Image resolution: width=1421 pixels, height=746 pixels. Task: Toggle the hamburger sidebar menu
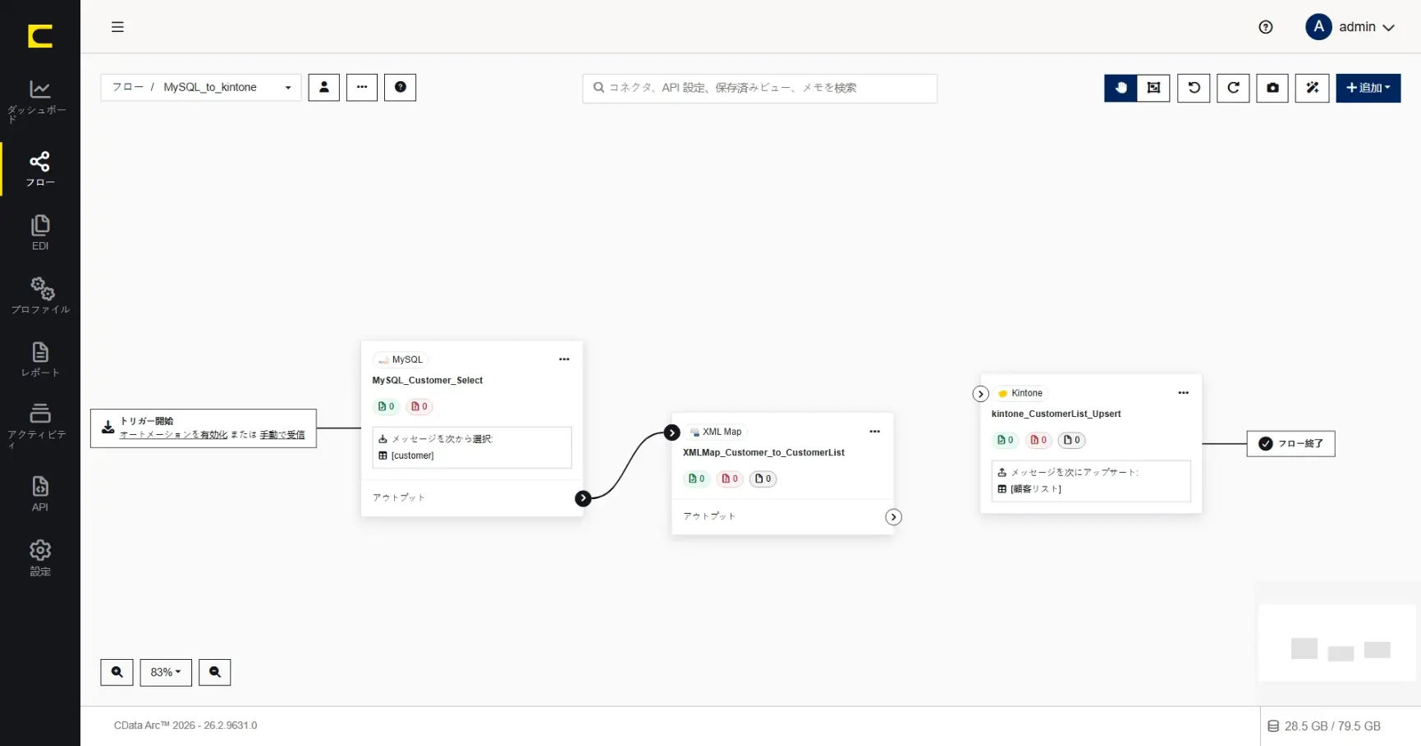pos(117,27)
